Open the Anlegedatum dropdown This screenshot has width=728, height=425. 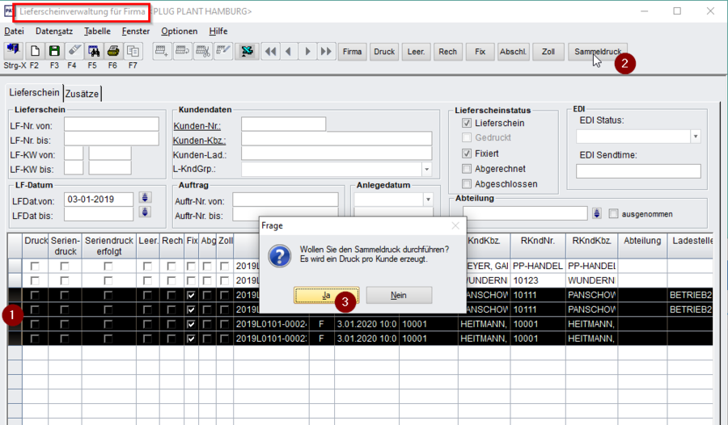(x=427, y=199)
